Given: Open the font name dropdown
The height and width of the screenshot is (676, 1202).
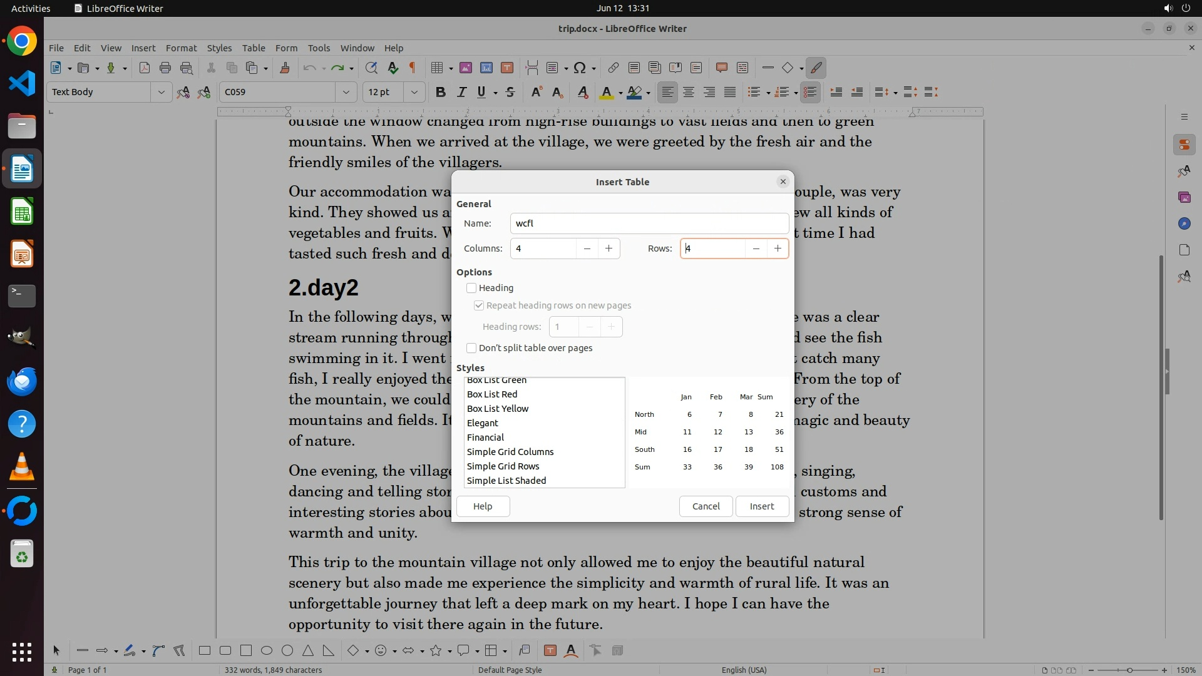Looking at the screenshot, I should click(346, 92).
